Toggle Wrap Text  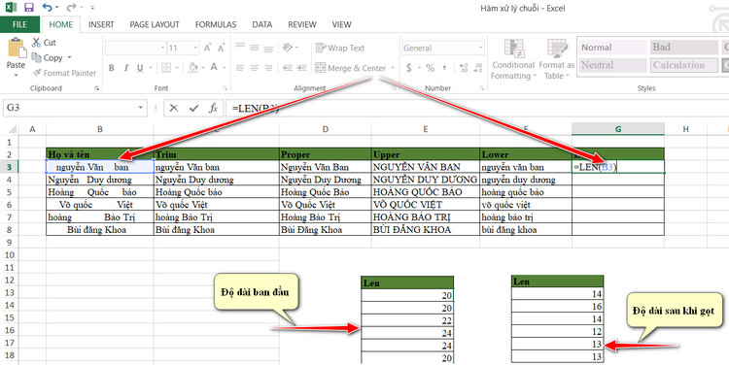point(340,48)
